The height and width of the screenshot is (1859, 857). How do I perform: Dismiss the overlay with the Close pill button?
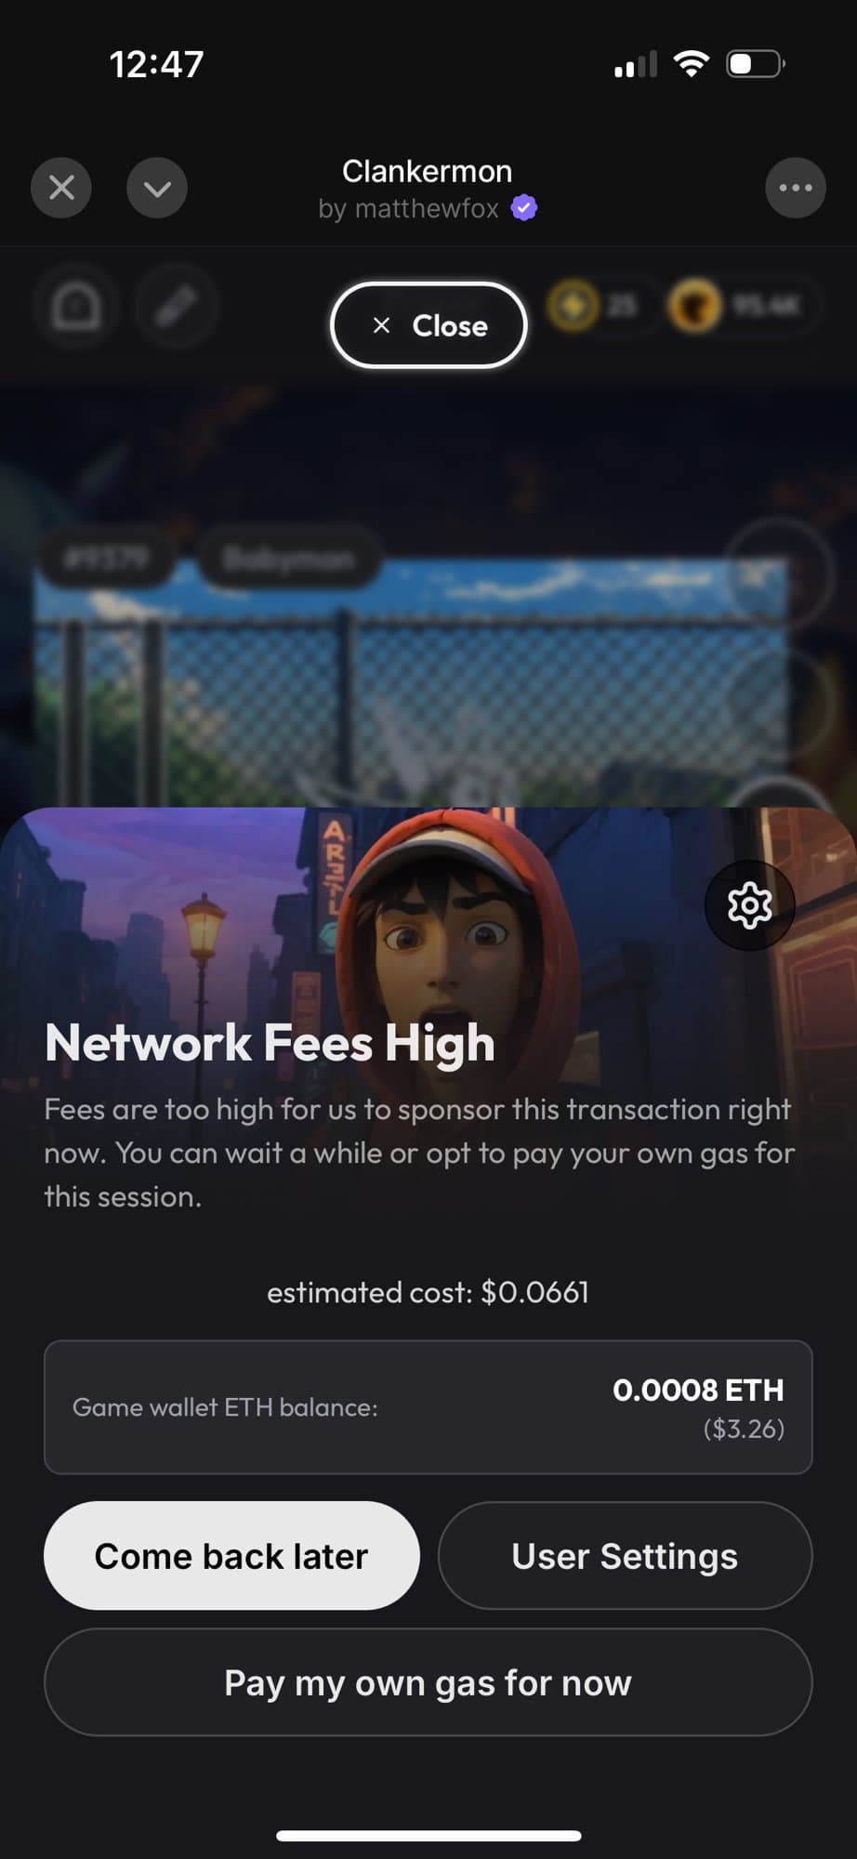pos(428,325)
